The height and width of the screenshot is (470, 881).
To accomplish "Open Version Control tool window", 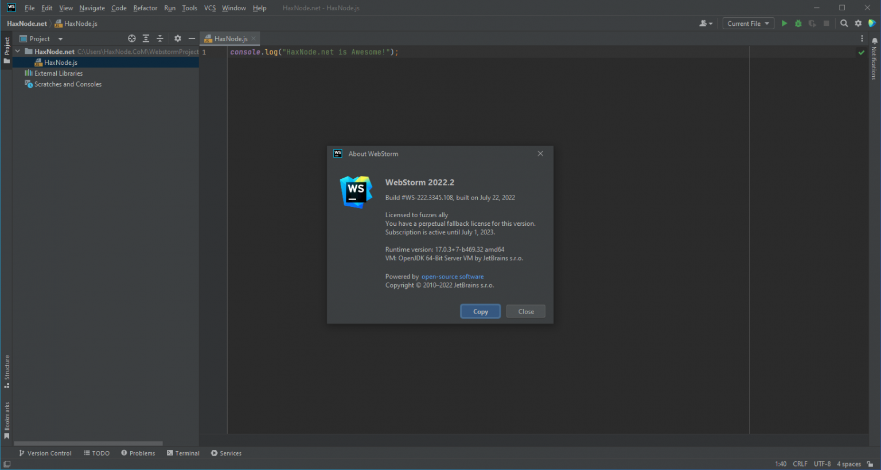I will tap(45, 453).
